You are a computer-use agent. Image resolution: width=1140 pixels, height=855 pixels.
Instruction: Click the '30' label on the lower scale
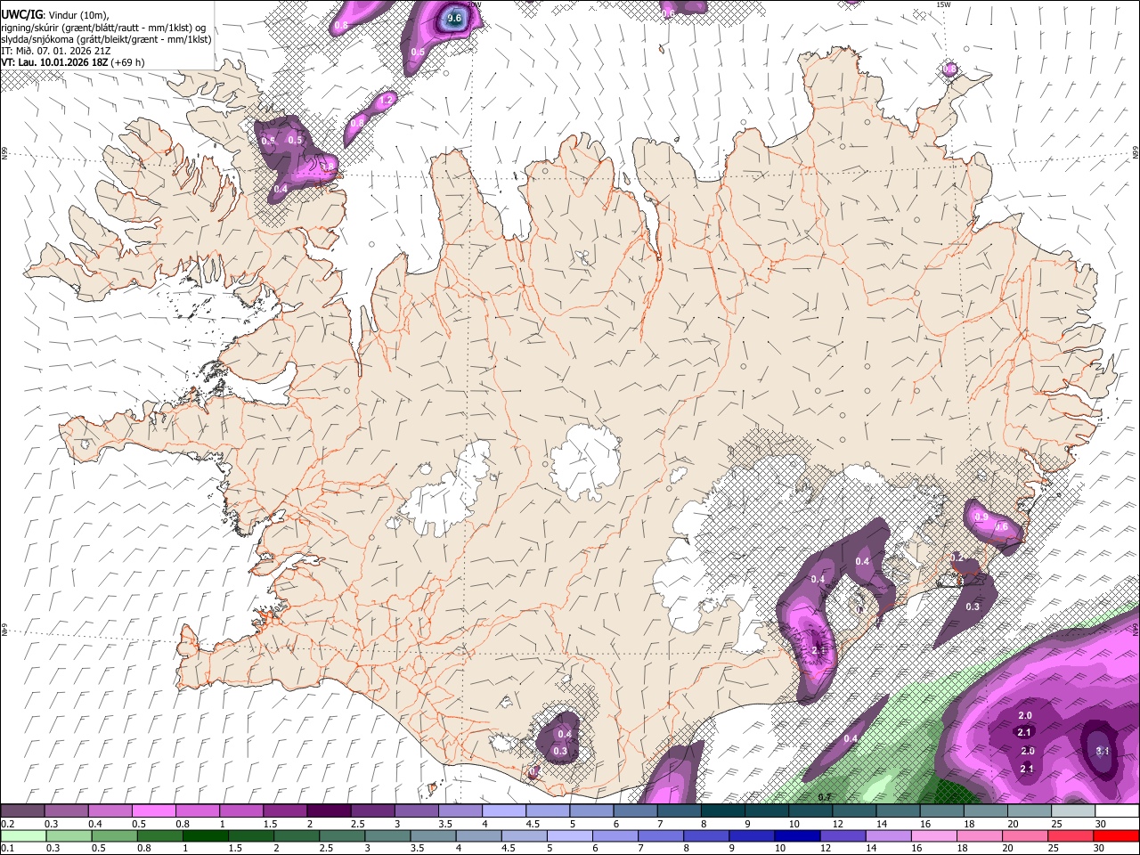1101,848
